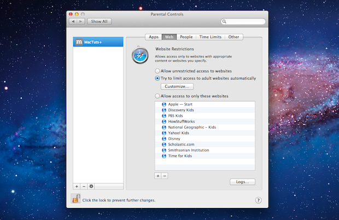Switch to the Apps tab
Viewport: 339px width, 220px height.
pos(154,37)
